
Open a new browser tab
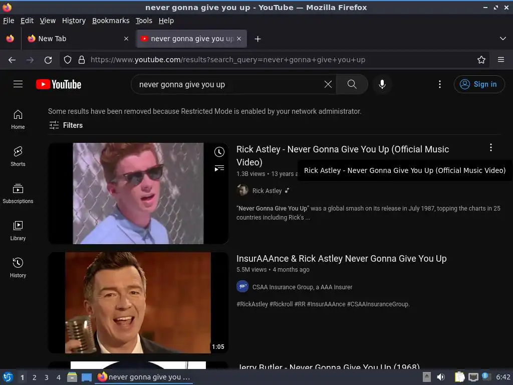[258, 39]
